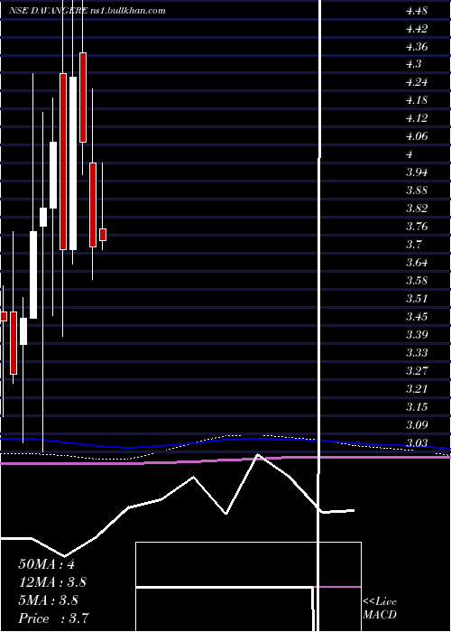Click the '3.94' price axis label
The image size is (451, 632).
pyautogui.click(x=417, y=172)
